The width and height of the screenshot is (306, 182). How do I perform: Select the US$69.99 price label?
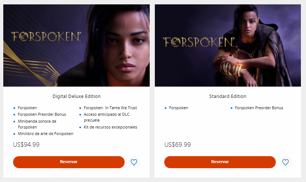coord(177,145)
